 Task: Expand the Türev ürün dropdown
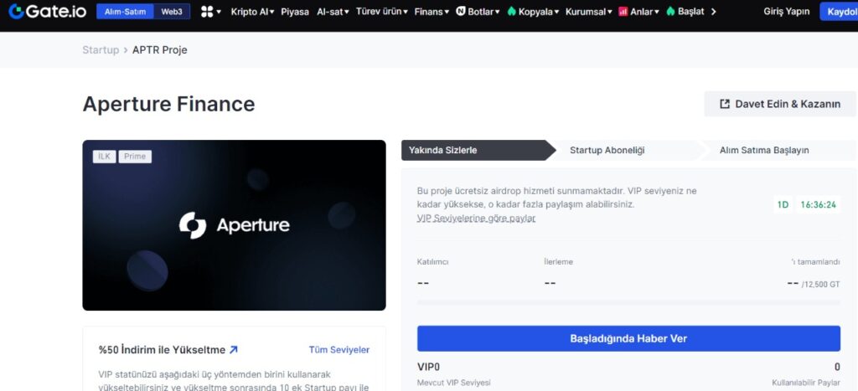(x=381, y=12)
